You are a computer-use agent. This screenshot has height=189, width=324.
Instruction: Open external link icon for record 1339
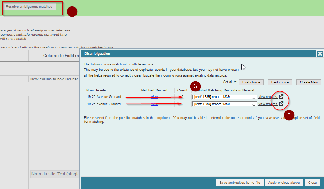tap(281, 96)
